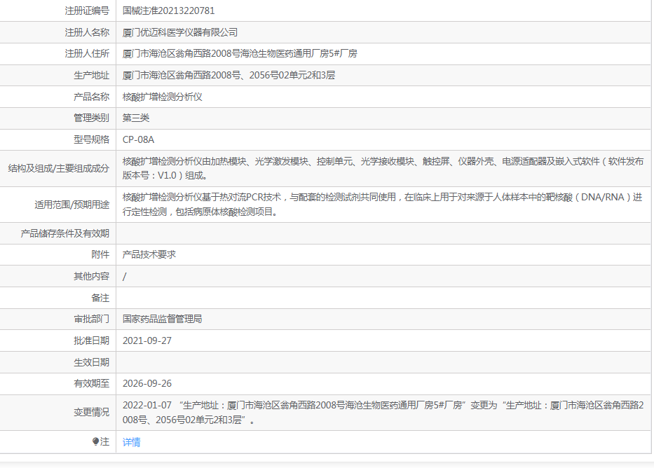654x468 pixels.
Task: Select the intended use description paragraph
Action: click(382, 204)
